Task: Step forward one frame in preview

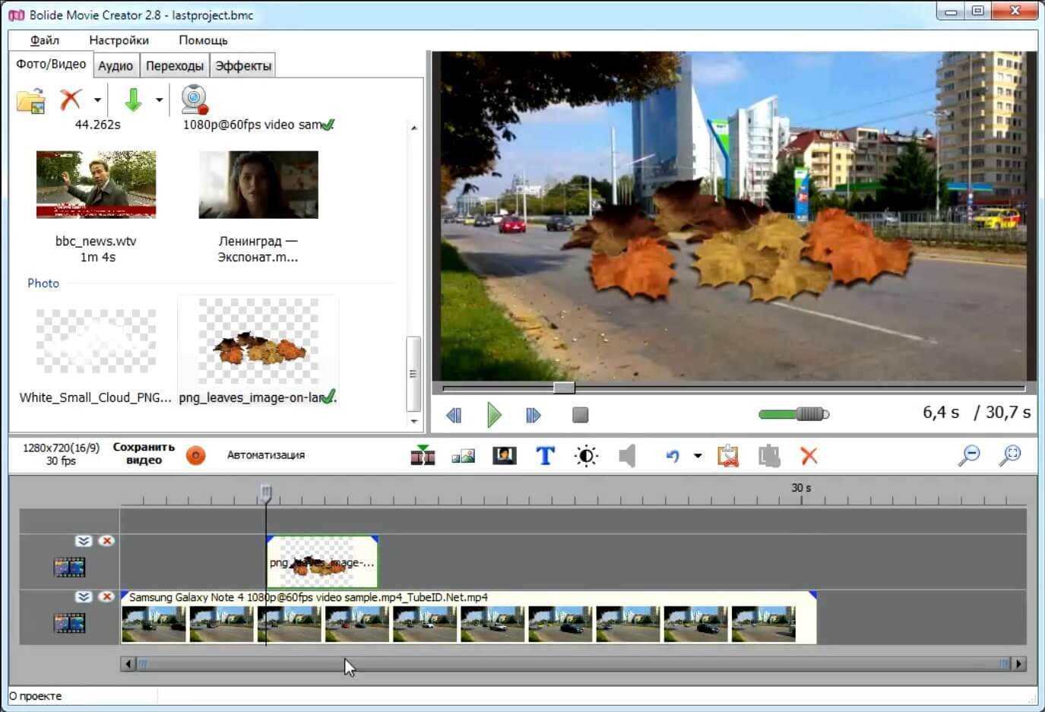Action: pos(534,416)
